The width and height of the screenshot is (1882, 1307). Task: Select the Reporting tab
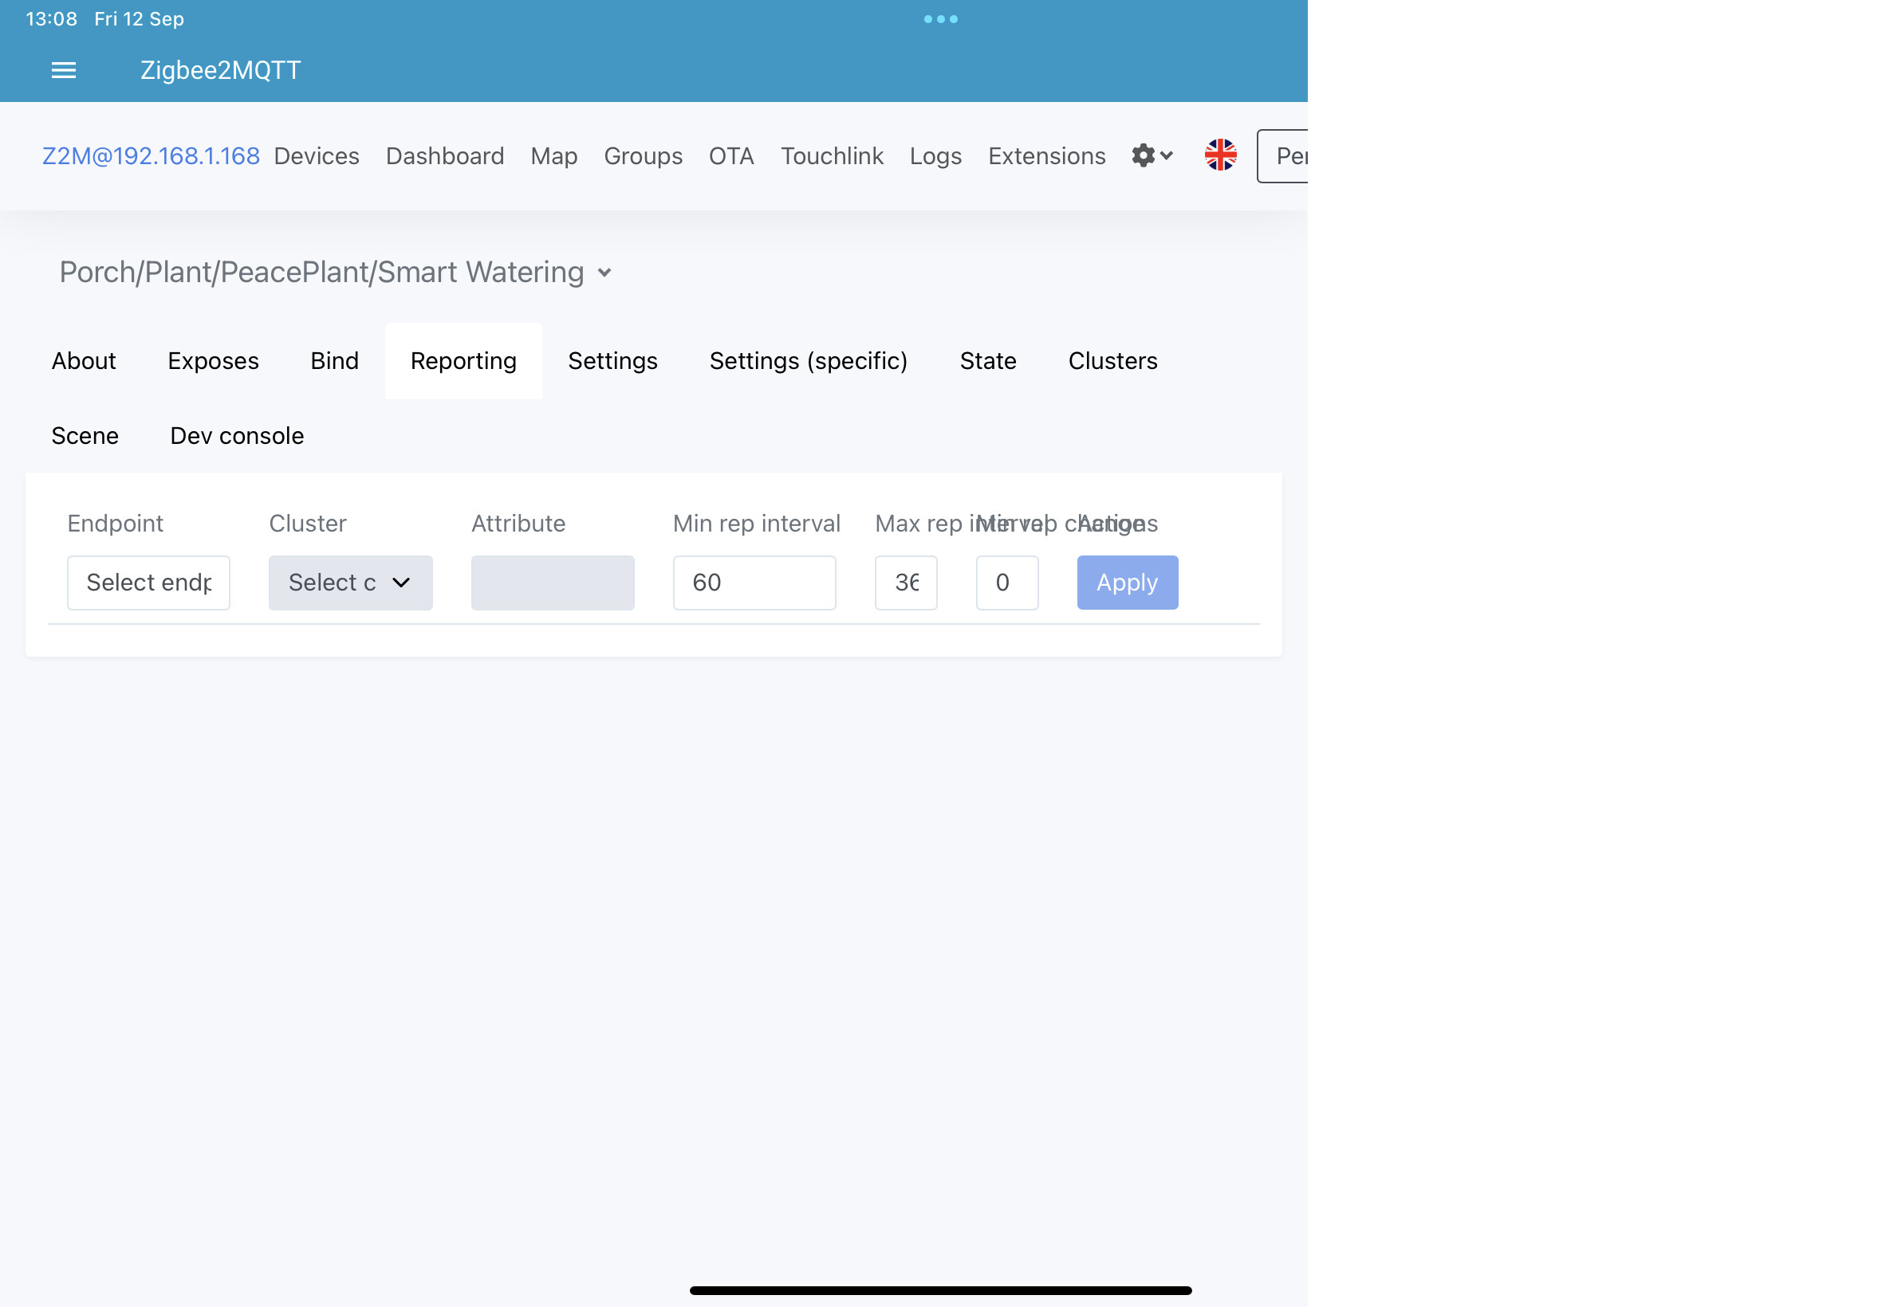[463, 360]
